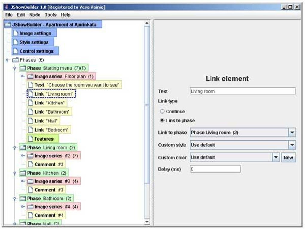This screenshot has height=229, width=305.
Task: Select the Link "Bathroom" label
Action: tap(52, 112)
